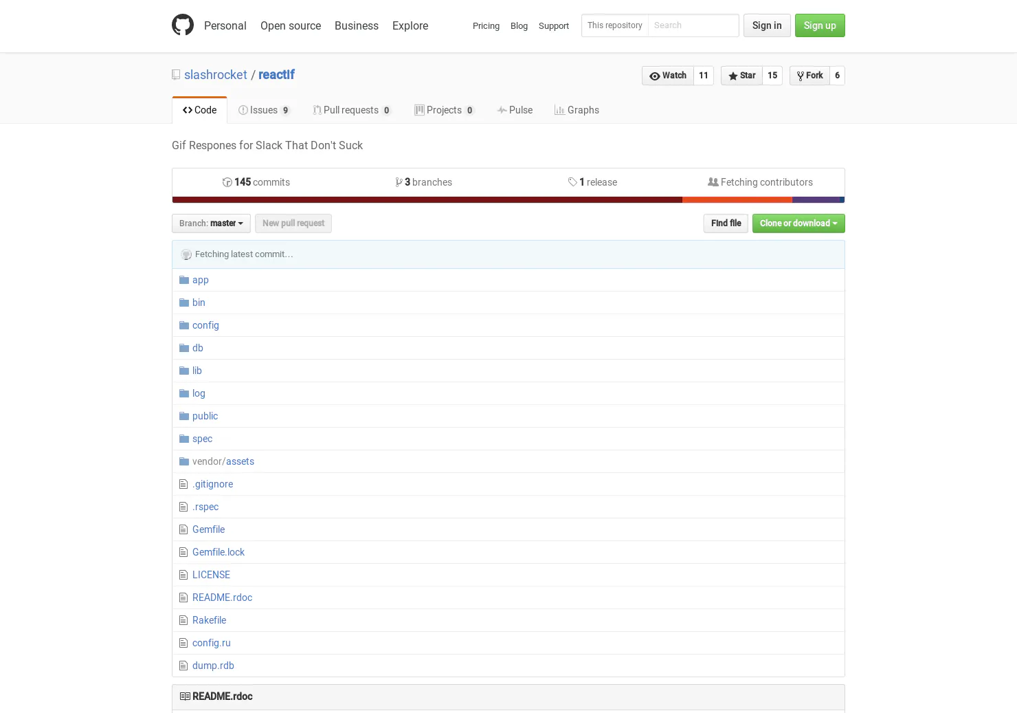This screenshot has width=1017, height=713.
Task: Click the Sign in button
Action: tap(767, 25)
